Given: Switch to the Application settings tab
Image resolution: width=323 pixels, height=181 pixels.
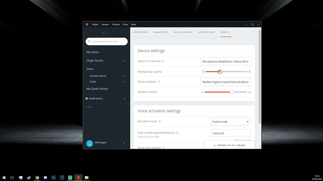Looking at the screenshot, I should 140,32.
